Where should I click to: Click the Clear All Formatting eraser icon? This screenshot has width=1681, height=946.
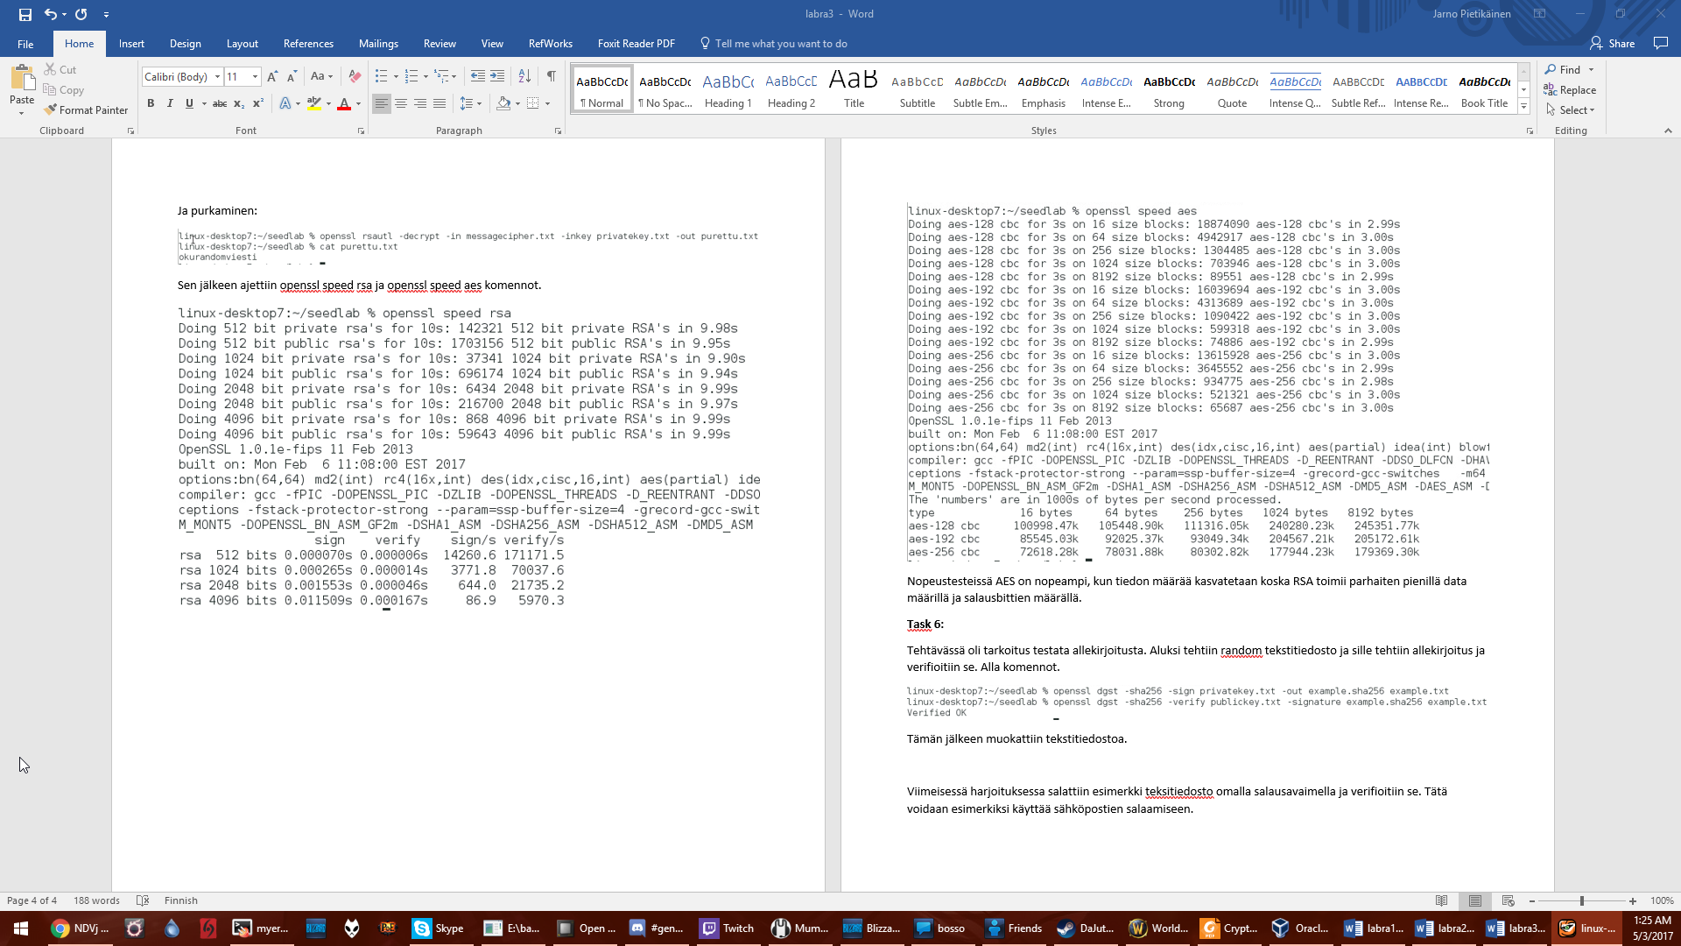pos(355,76)
